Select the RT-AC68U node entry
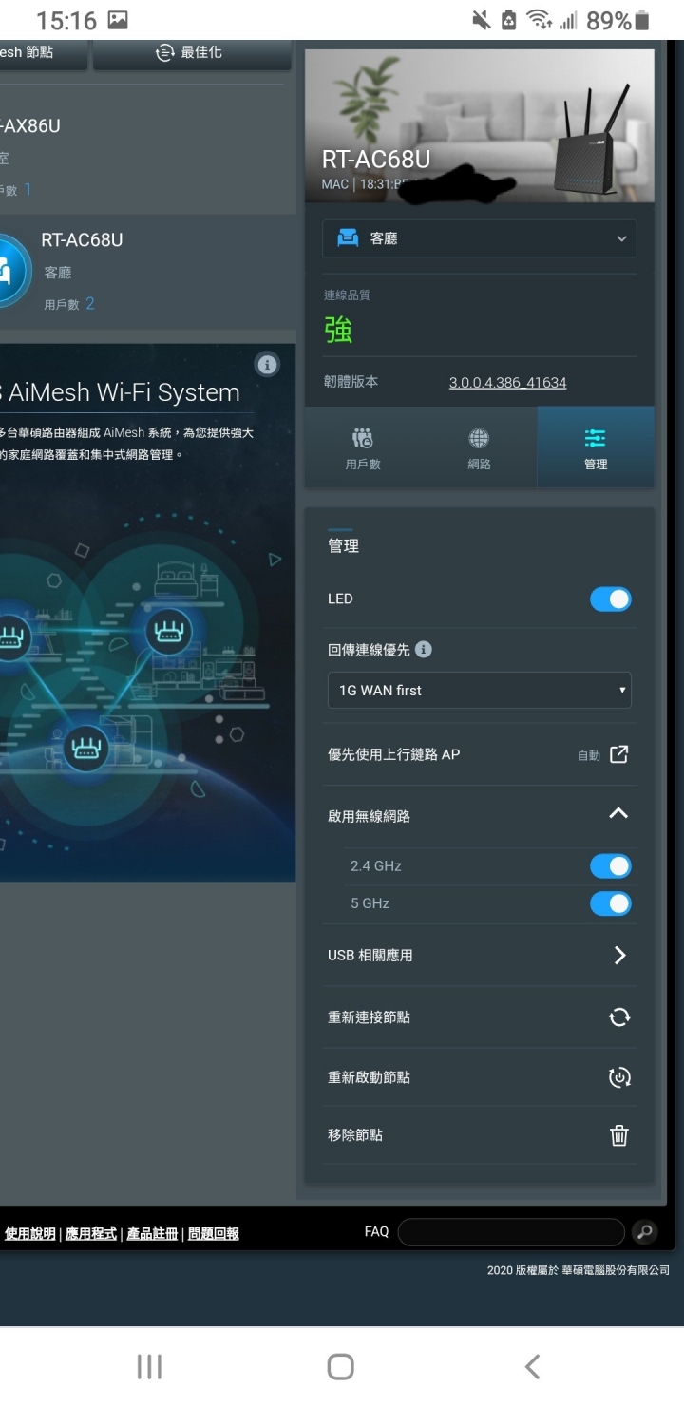 [147, 271]
